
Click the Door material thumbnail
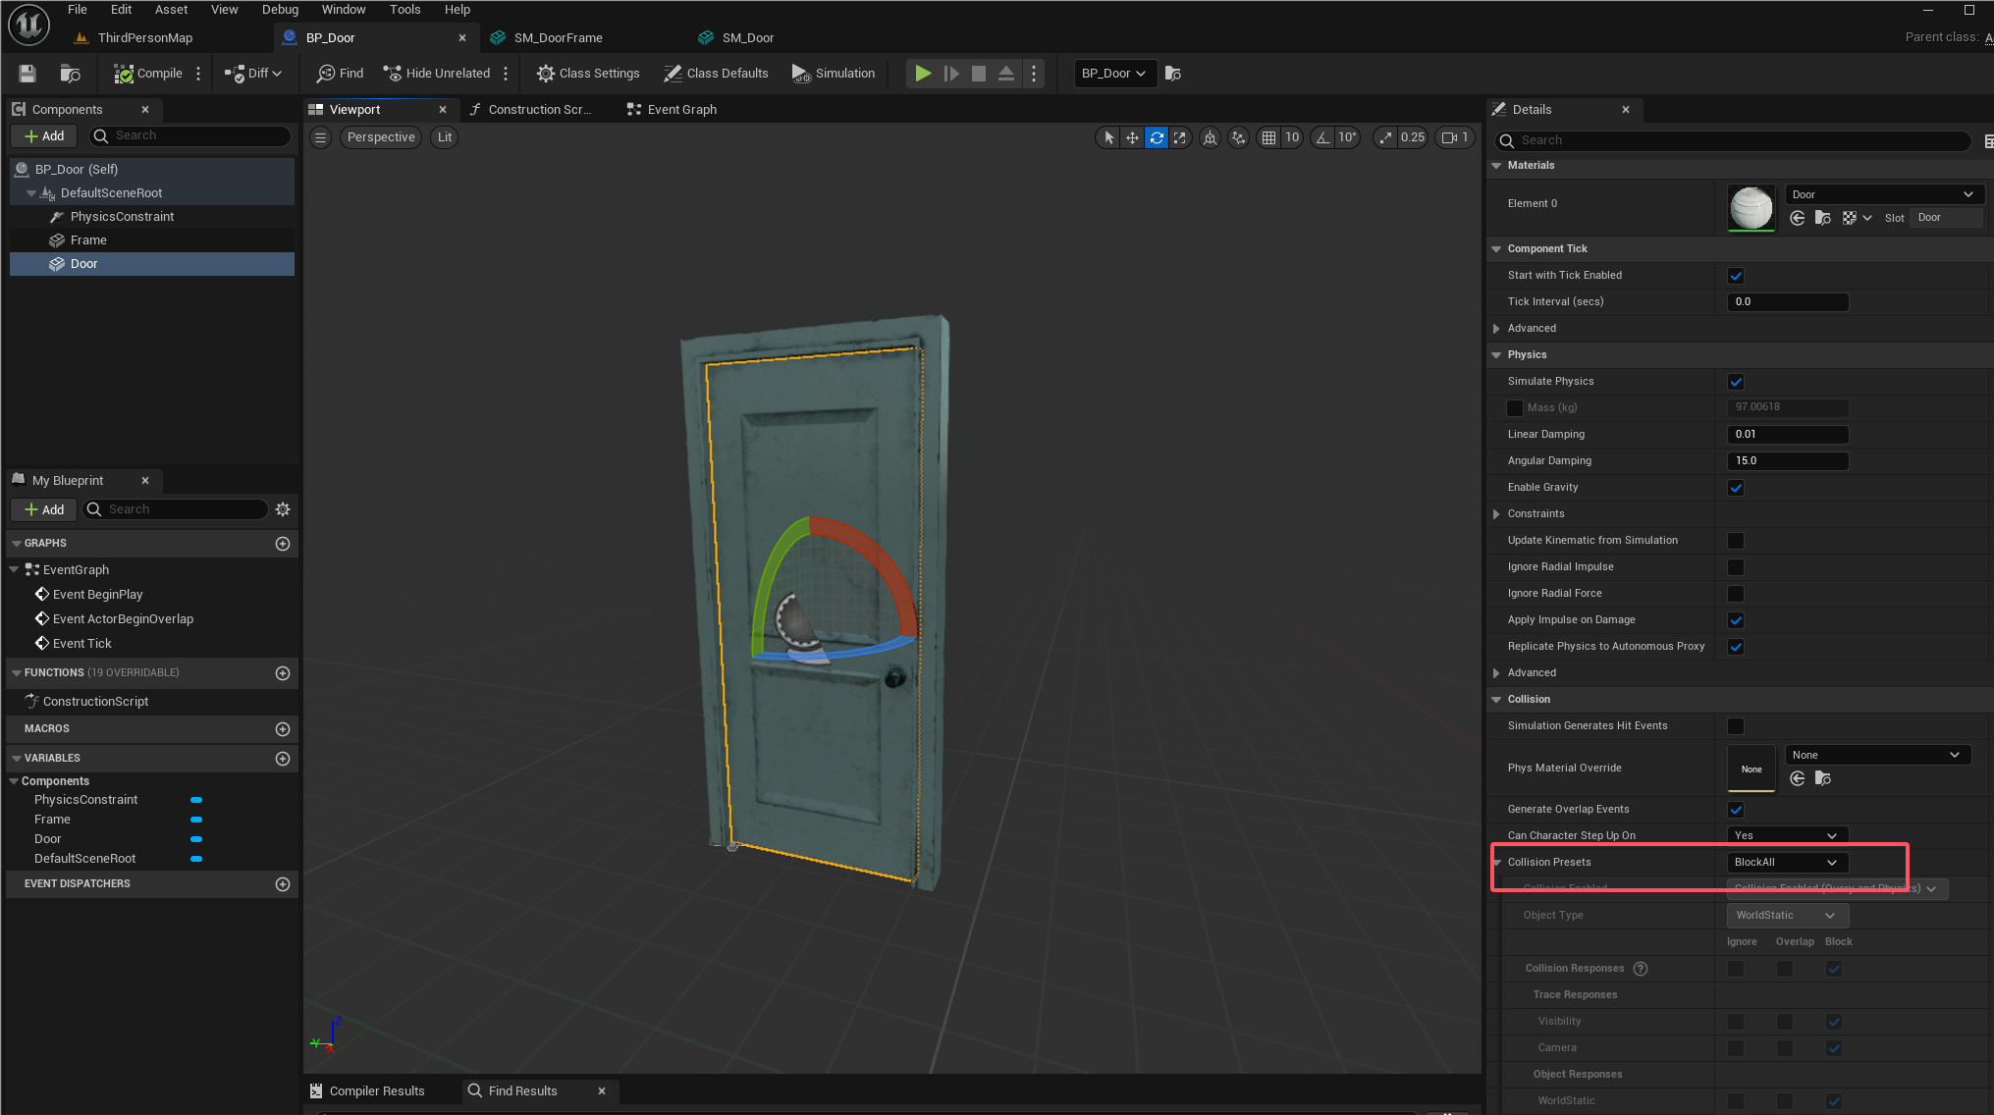[x=1751, y=207]
